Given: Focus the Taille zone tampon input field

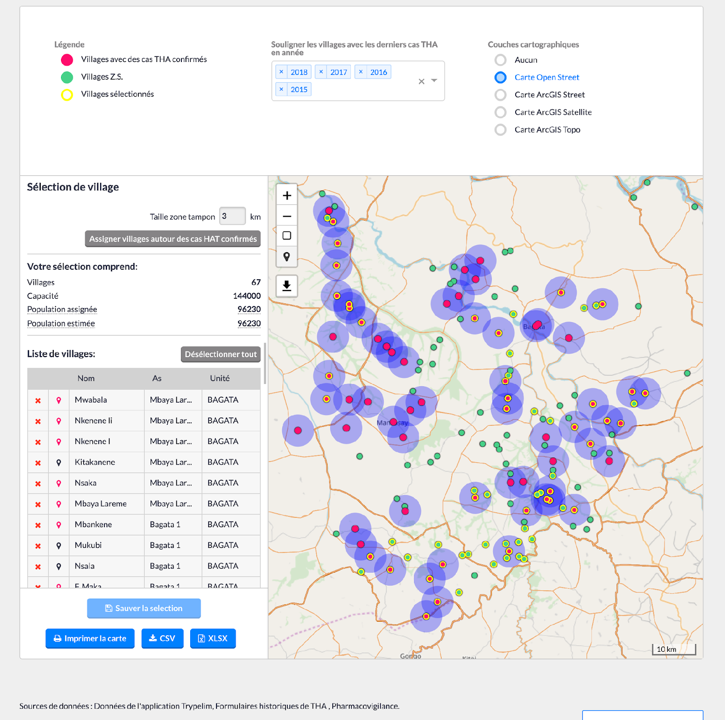Looking at the screenshot, I should [232, 216].
